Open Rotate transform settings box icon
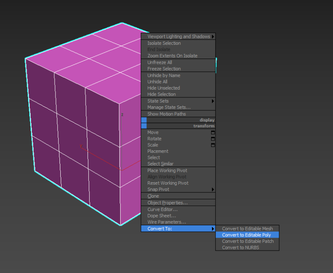Screen dimensions: 333x273 pyautogui.click(x=213, y=139)
